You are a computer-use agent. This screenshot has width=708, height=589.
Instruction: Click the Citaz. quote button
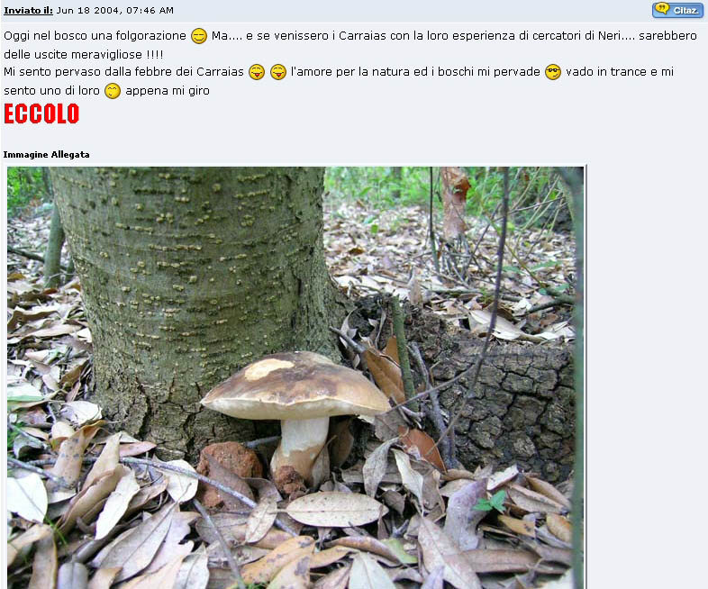click(677, 10)
